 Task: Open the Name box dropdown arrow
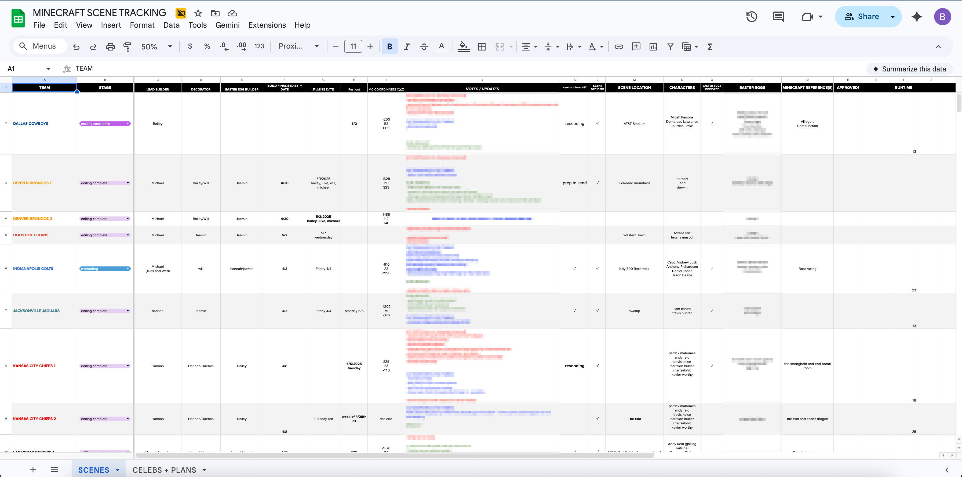[48, 69]
